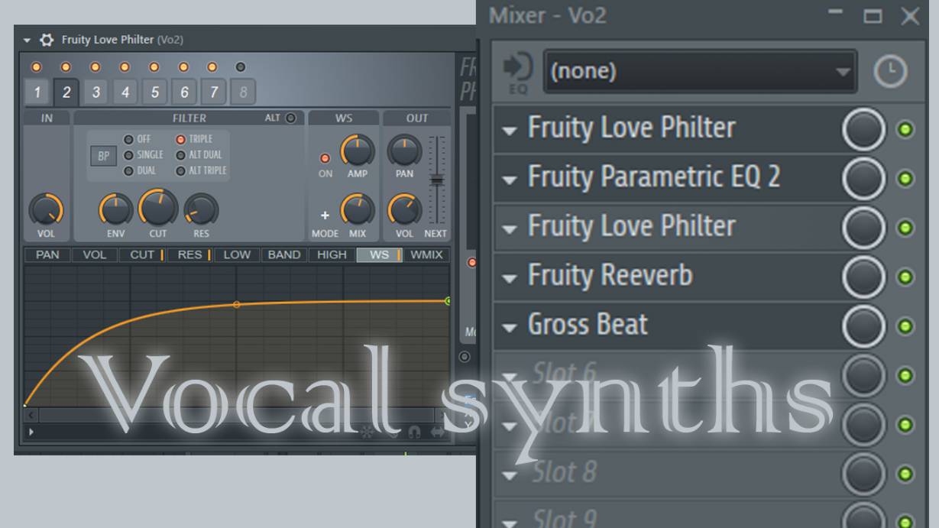Switch to the RES envelope tab
Image resolution: width=939 pixels, height=528 pixels.
[x=189, y=255]
